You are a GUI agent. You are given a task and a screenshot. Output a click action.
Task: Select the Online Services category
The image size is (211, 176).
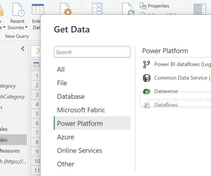pyautogui.click(x=92, y=151)
